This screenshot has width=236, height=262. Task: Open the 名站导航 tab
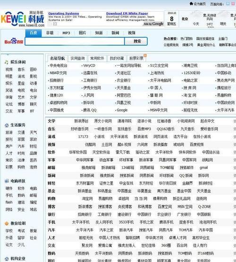tap(57, 58)
